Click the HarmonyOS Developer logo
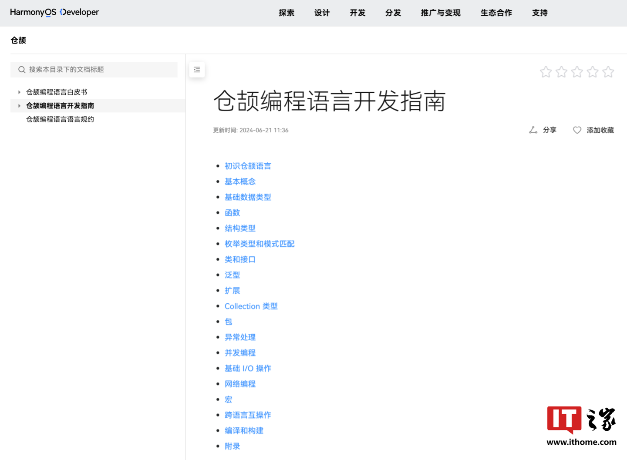 pos(54,13)
